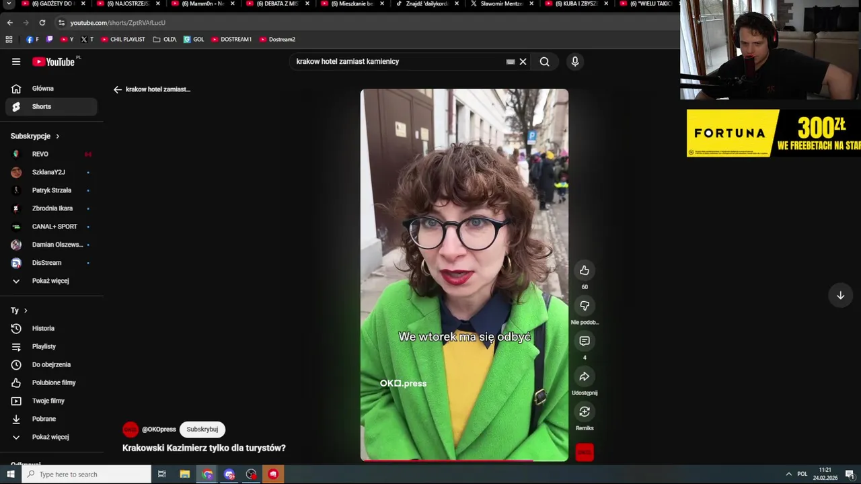Open the Patryk Strzała channel

pos(51,190)
